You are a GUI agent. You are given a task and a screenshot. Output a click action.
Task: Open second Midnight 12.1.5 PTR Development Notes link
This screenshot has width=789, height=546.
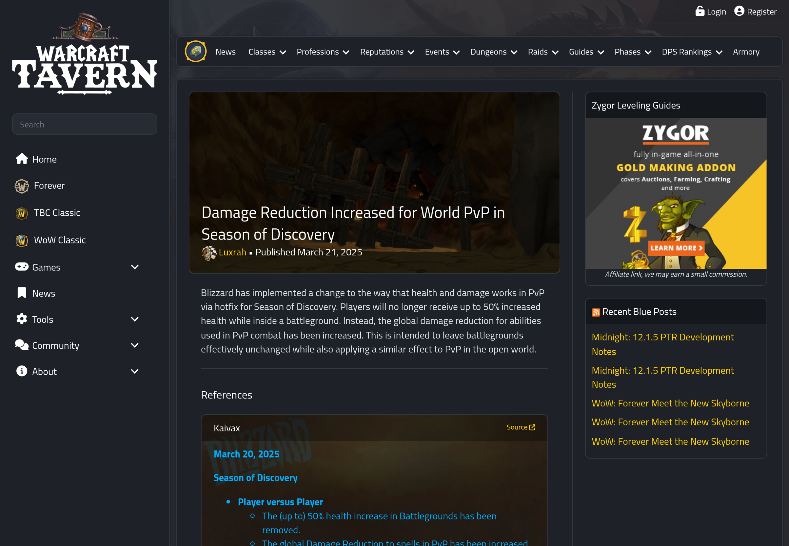(x=663, y=377)
